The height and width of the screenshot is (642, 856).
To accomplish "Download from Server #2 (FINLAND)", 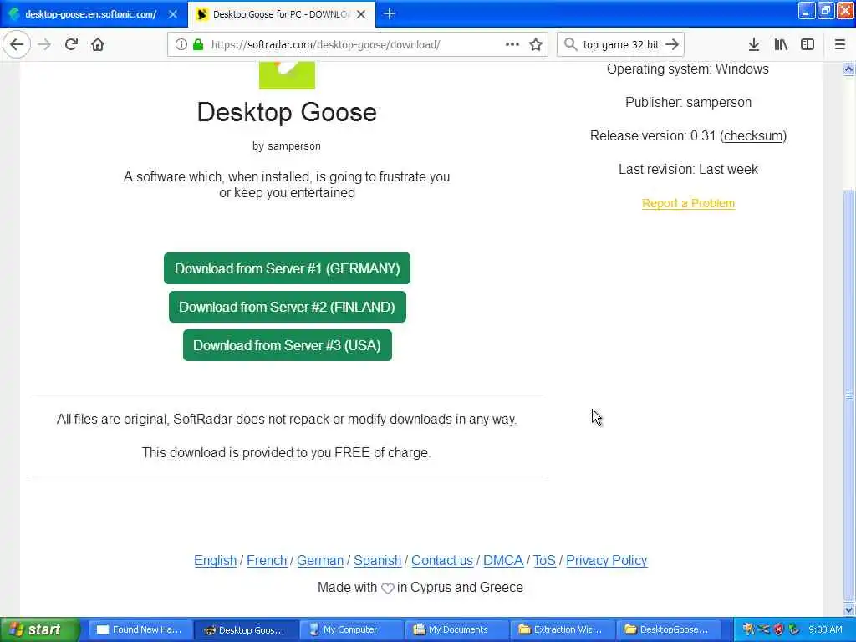I will [x=288, y=307].
